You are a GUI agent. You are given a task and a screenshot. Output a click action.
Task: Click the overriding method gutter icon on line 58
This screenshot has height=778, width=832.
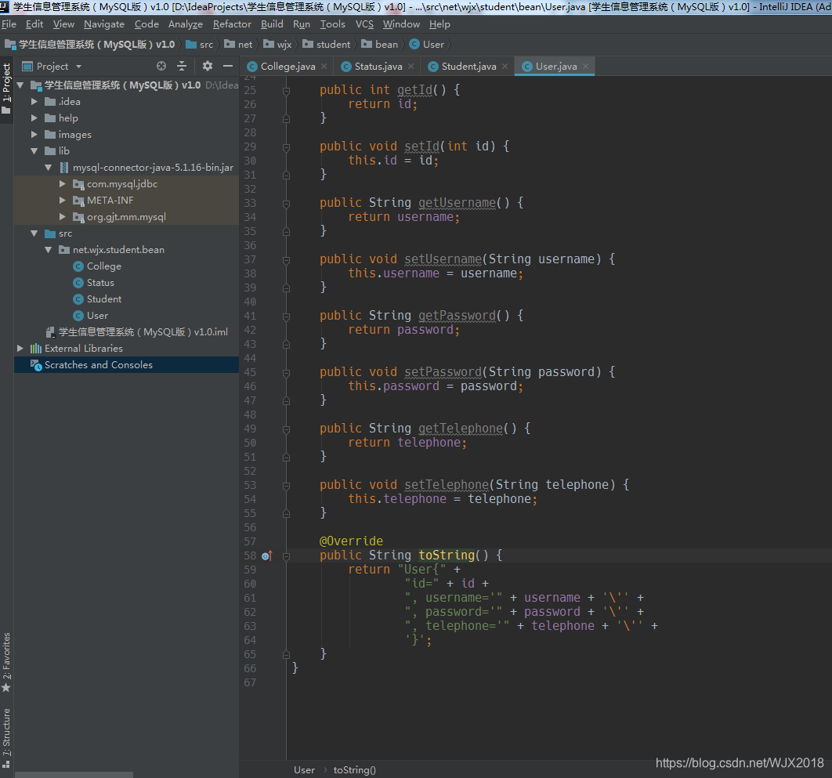[267, 555]
